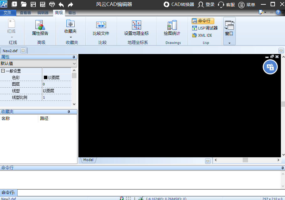Sort favorites by 路径 column
The image size is (285, 200).
(57, 118)
